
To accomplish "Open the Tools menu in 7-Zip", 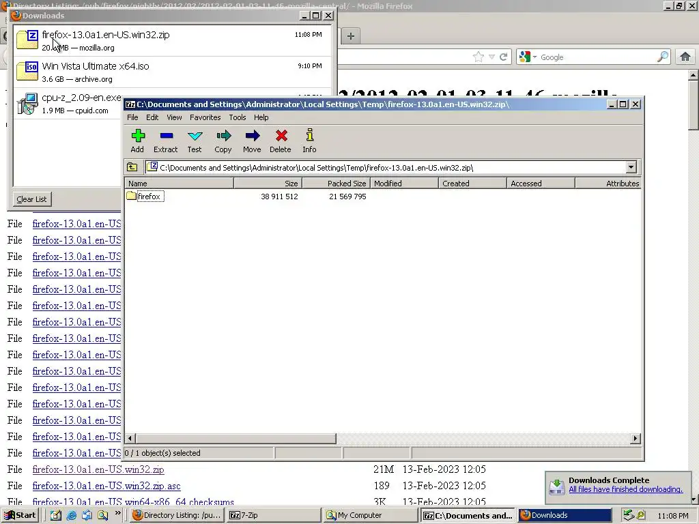I will pos(237,117).
